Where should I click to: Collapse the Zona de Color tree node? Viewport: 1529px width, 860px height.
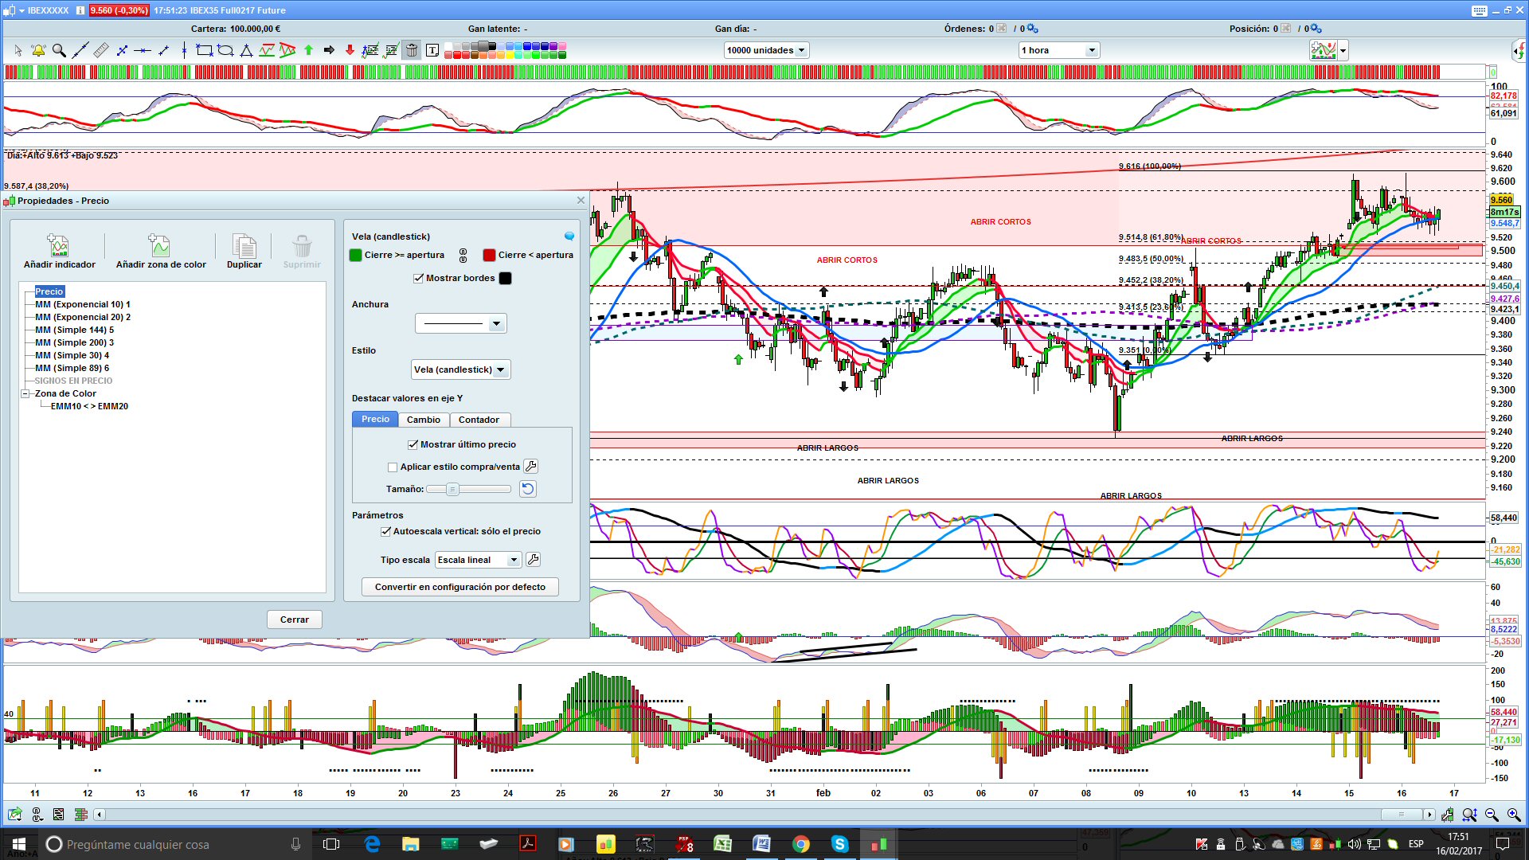tap(25, 393)
